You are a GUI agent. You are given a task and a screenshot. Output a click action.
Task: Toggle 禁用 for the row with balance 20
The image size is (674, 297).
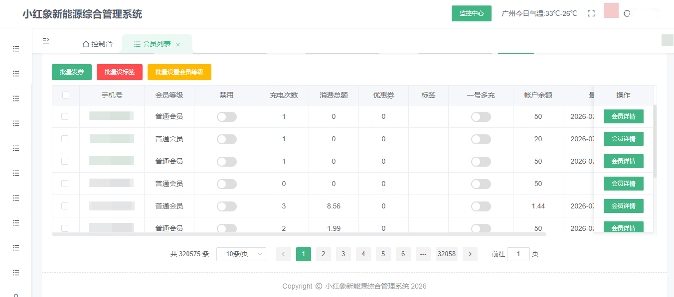coord(227,139)
